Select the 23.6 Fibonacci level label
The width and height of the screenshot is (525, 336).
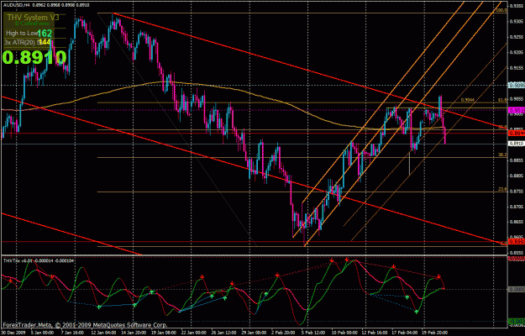click(x=502, y=189)
